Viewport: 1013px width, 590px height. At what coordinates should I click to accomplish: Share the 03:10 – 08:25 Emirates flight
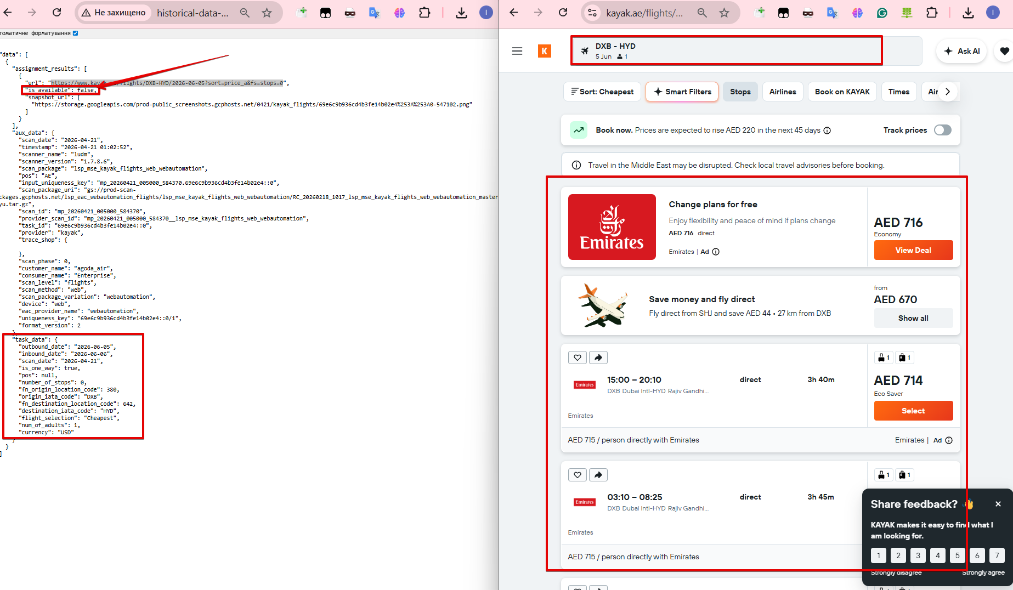pyautogui.click(x=598, y=475)
